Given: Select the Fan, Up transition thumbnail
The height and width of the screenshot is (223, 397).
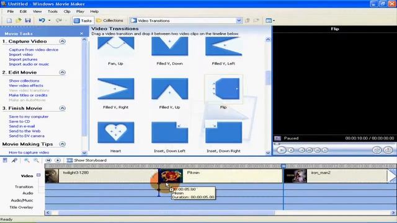Looking at the screenshot, I should (x=116, y=46).
